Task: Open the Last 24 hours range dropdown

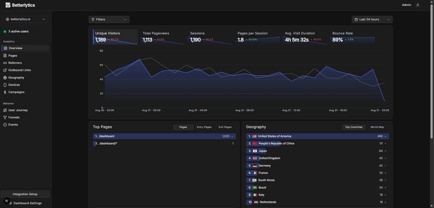Action: click(372, 19)
